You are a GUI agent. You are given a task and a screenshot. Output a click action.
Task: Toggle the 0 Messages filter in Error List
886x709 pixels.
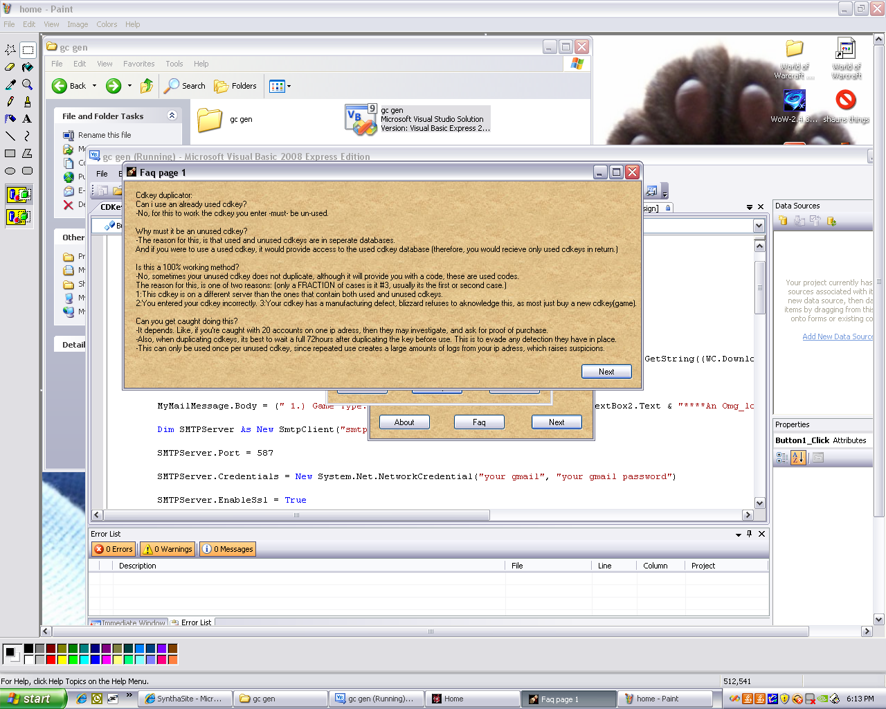pyautogui.click(x=228, y=549)
